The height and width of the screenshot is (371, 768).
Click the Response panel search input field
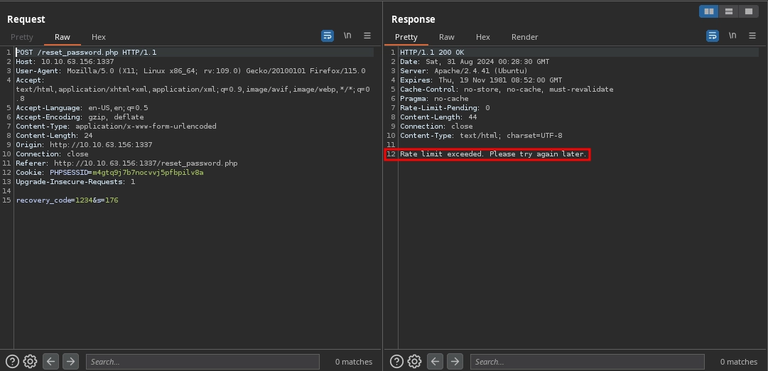pos(587,362)
